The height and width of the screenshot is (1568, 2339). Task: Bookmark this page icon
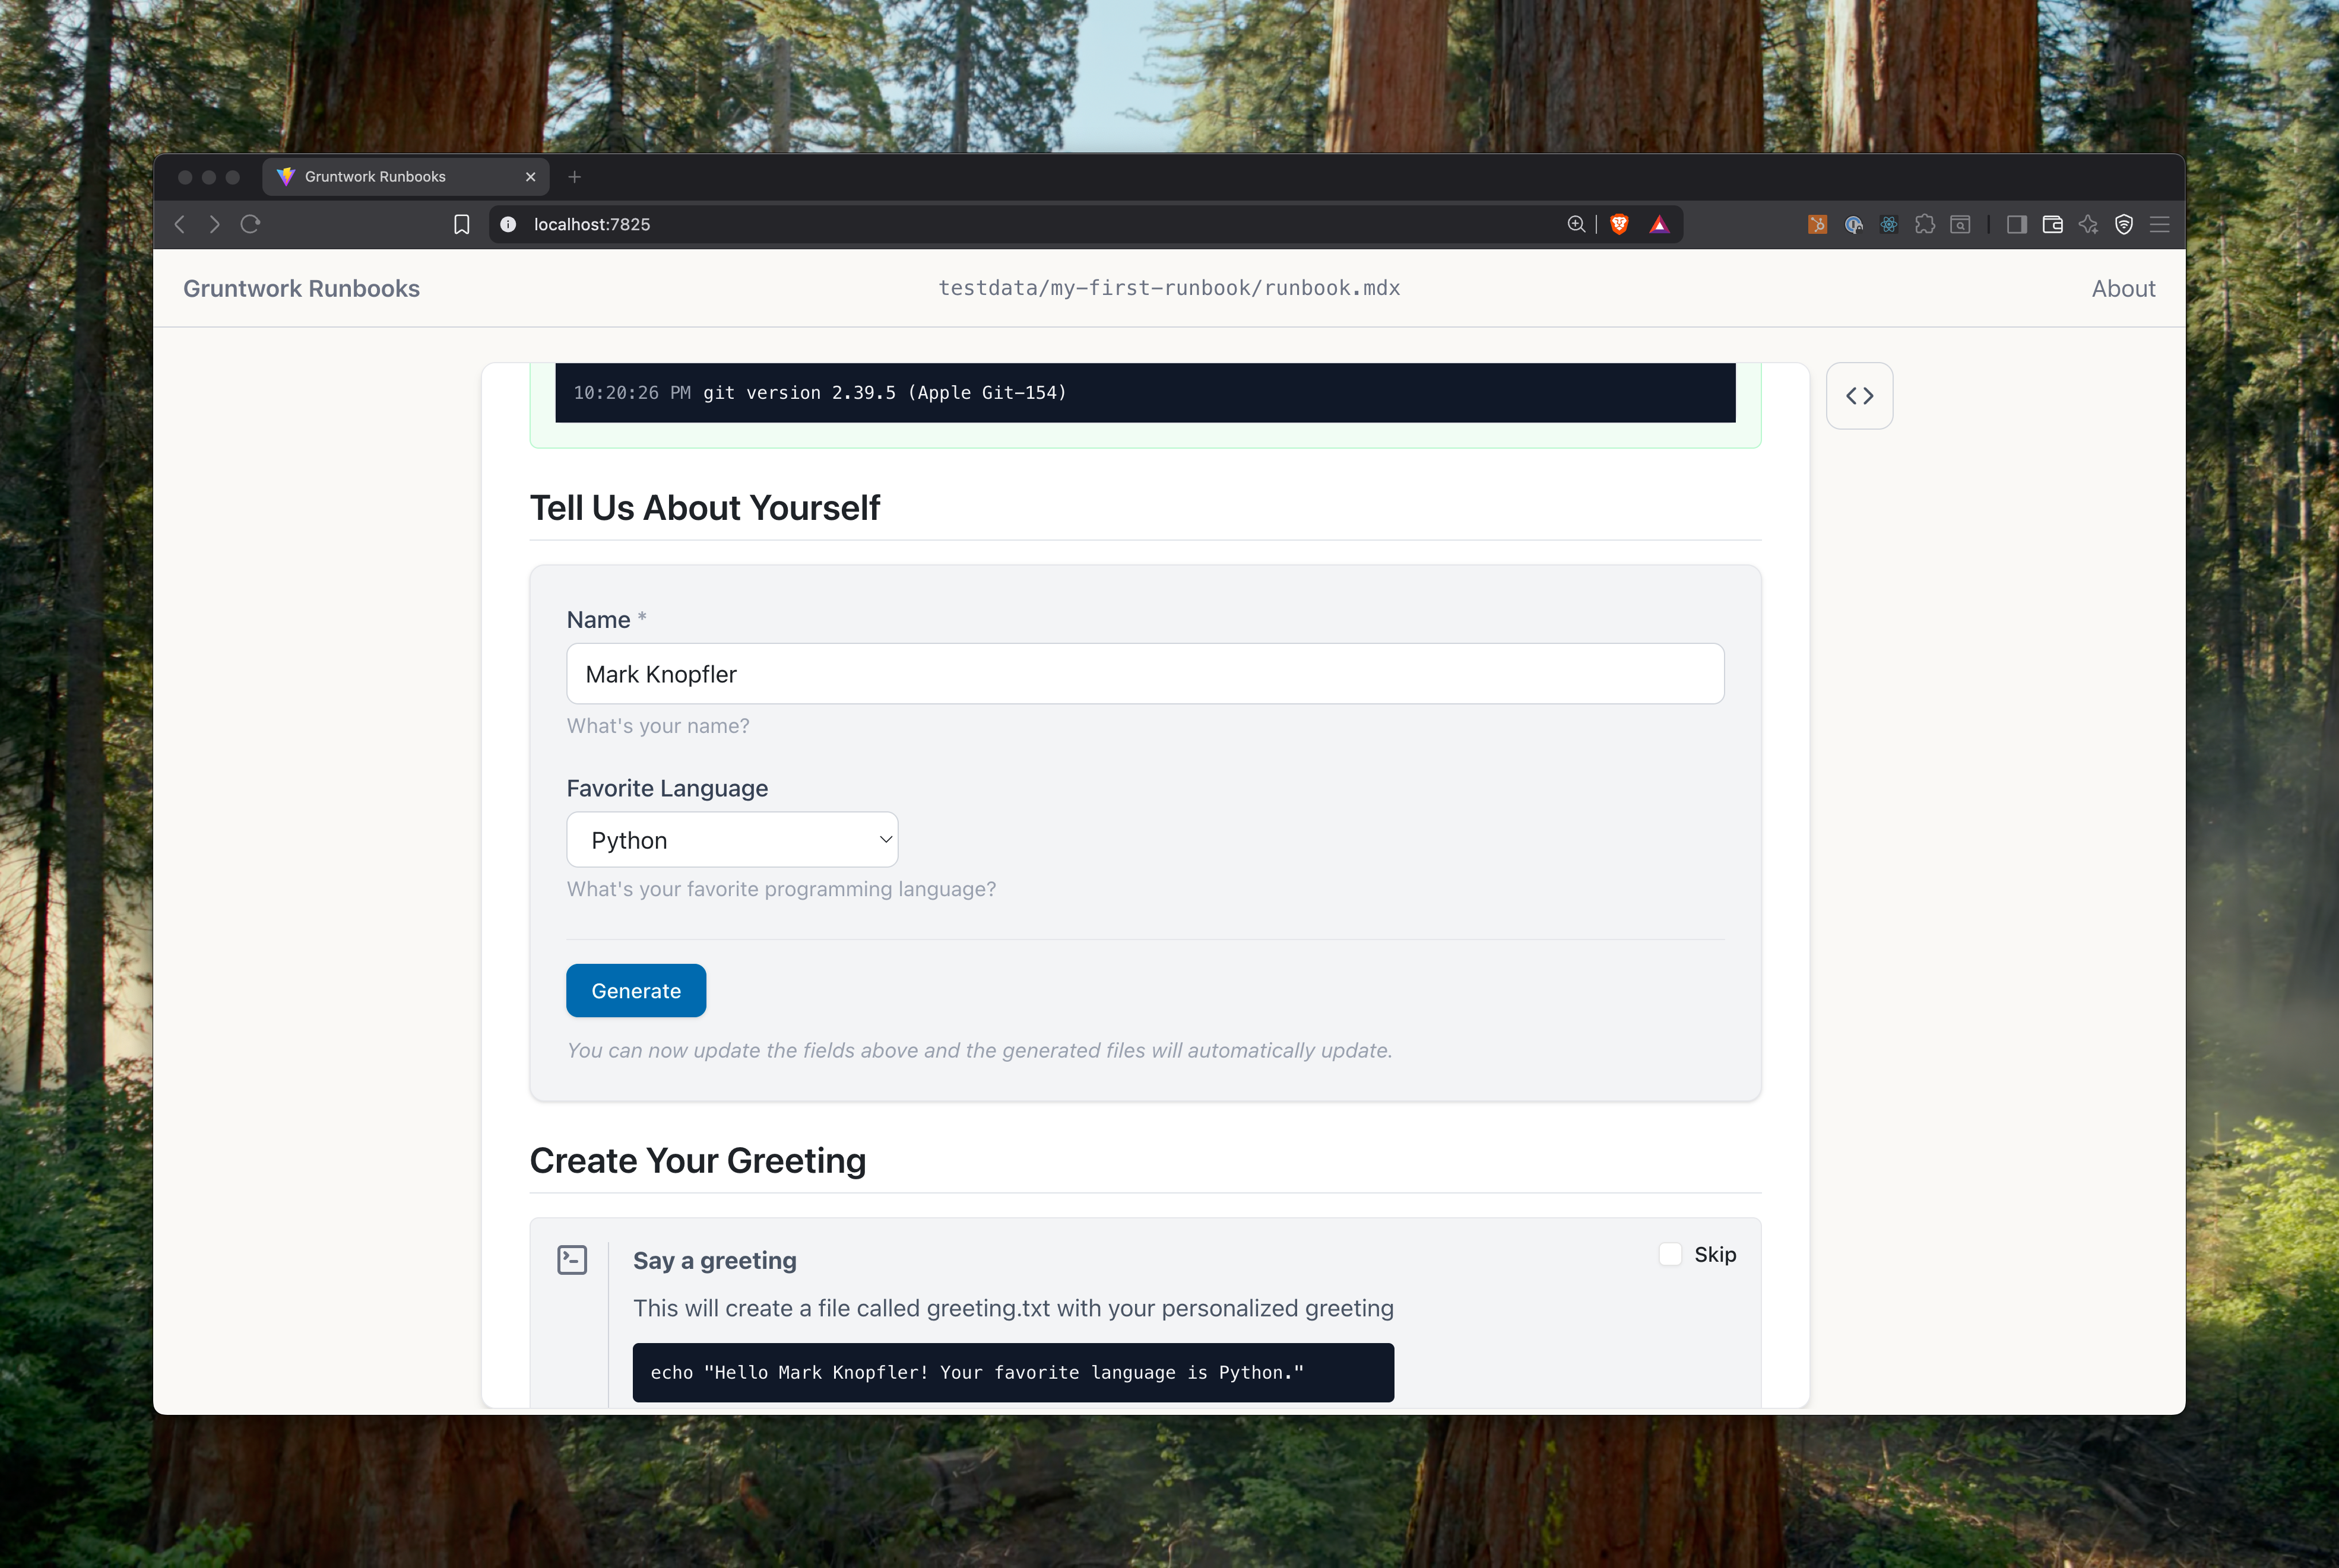pyautogui.click(x=461, y=224)
